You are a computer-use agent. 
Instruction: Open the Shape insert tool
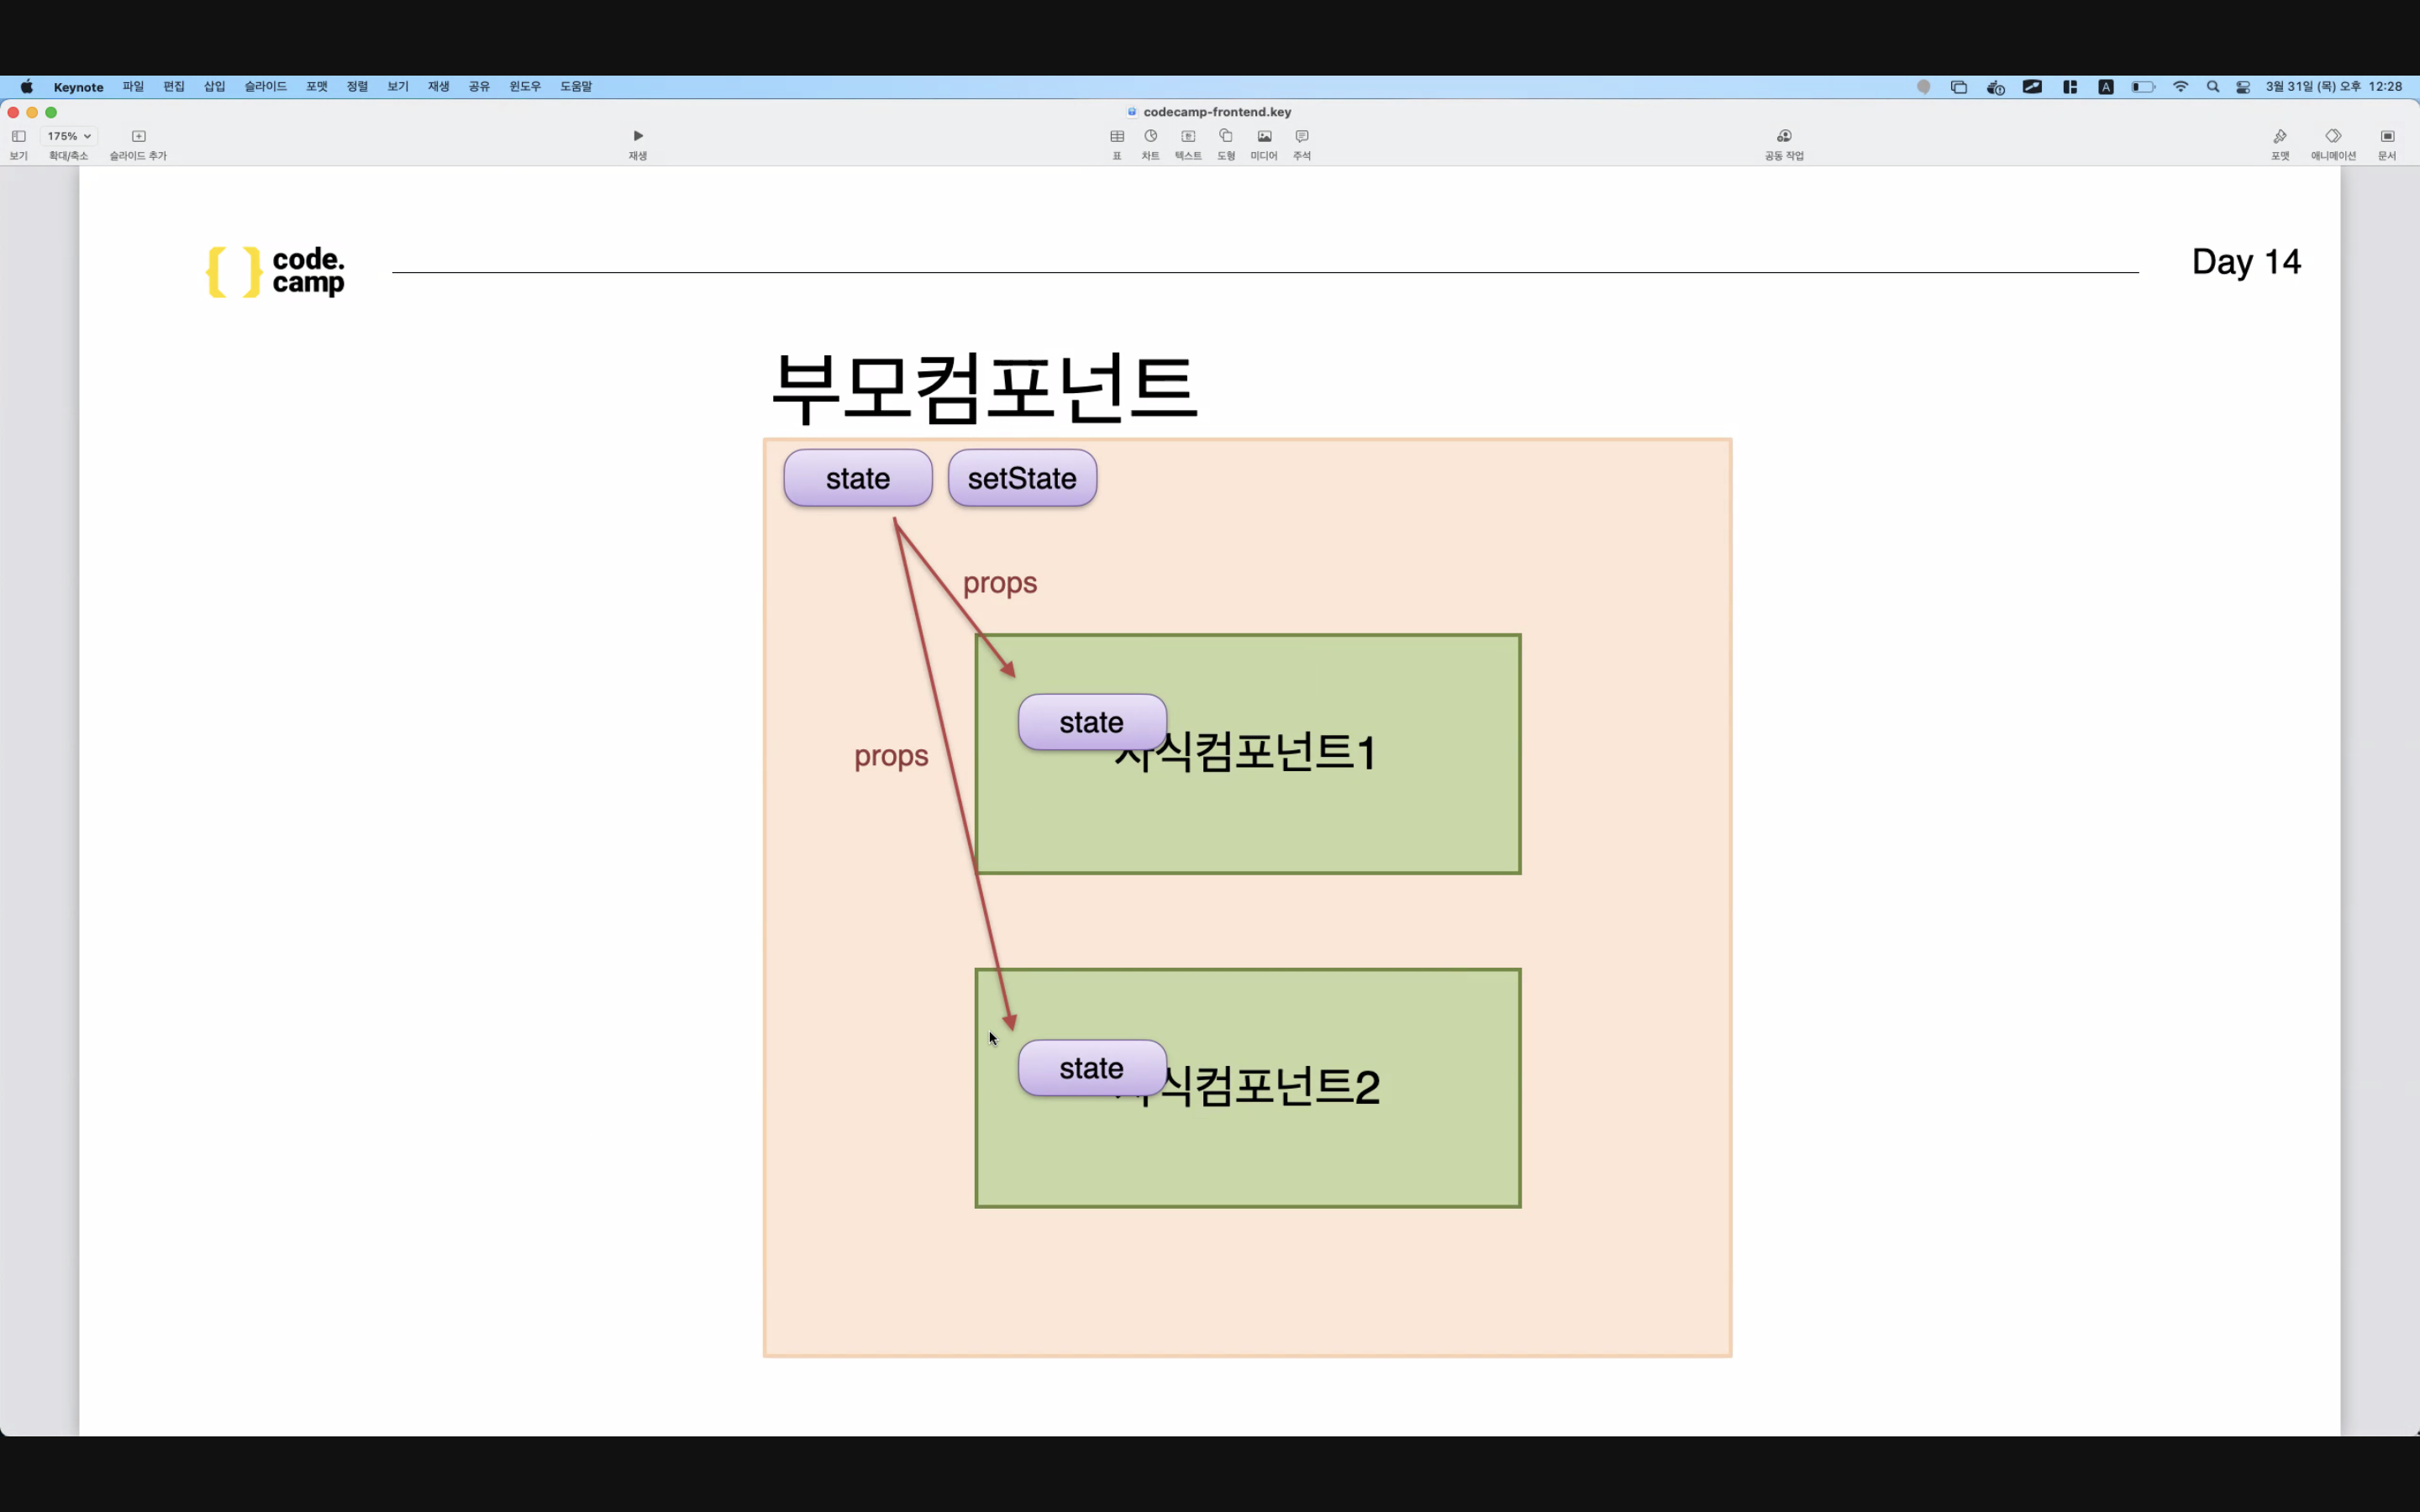pos(1226,137)
